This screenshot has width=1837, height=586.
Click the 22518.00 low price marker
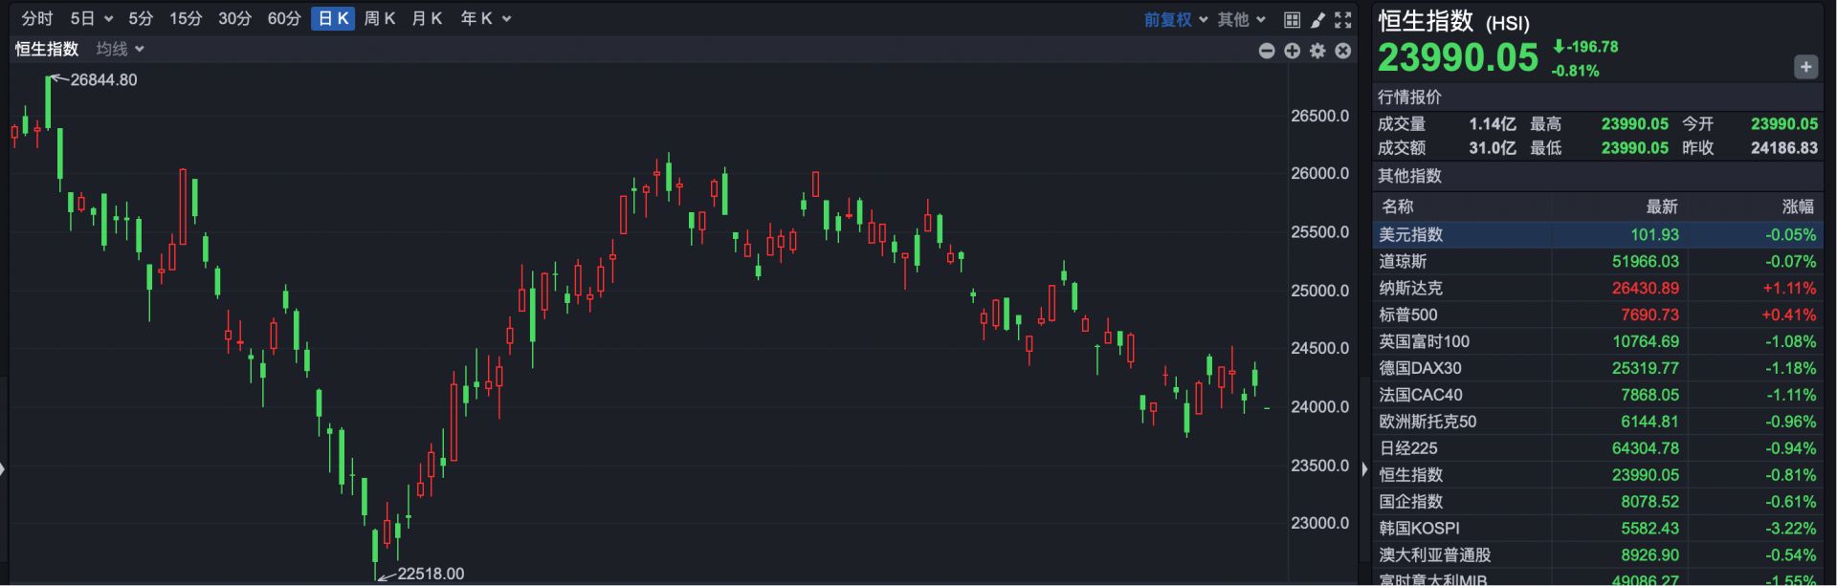point(431,574)
